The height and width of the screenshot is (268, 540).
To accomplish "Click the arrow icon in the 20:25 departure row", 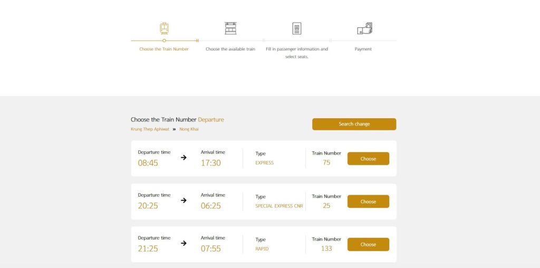I will click(184, 200).
